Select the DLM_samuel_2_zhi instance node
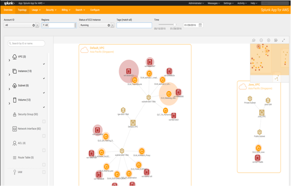Viewport: 291px width, 186px height. (162, 80)
